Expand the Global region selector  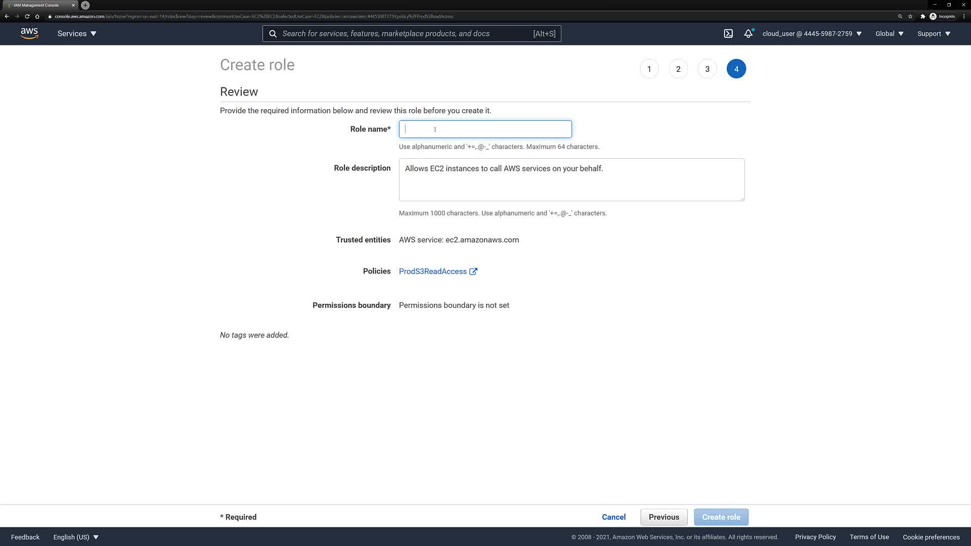(x=889, y=34)
